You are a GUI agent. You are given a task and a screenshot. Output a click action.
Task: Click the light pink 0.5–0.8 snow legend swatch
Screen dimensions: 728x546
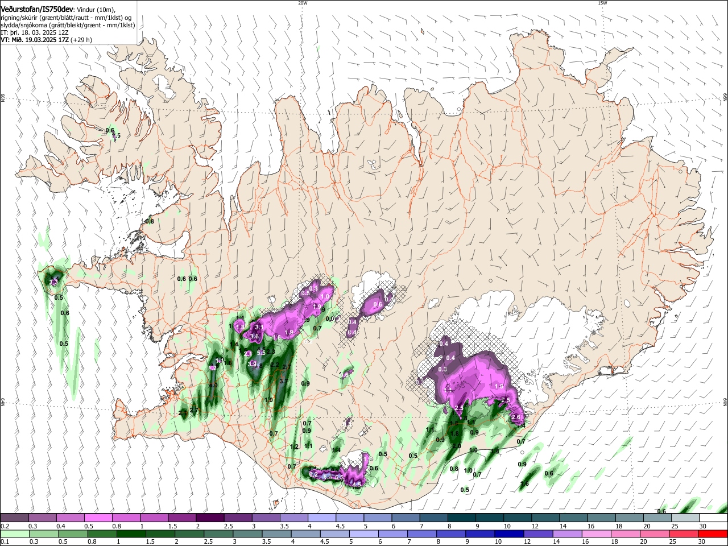tap(98, 518)
